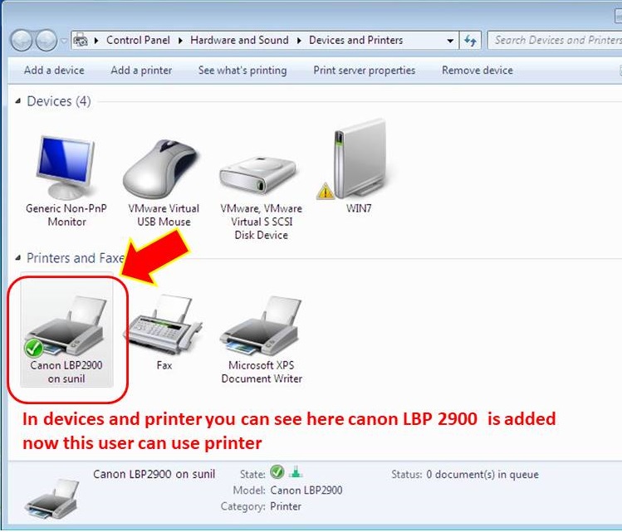Select the WIN7 computer icon

(359, 159)
